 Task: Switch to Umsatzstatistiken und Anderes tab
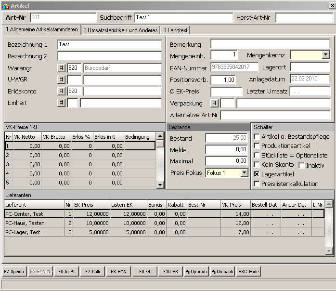tap(120, 30)
